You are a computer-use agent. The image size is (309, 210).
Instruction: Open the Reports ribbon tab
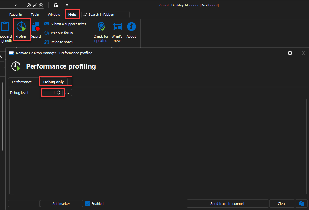[15, 15]
